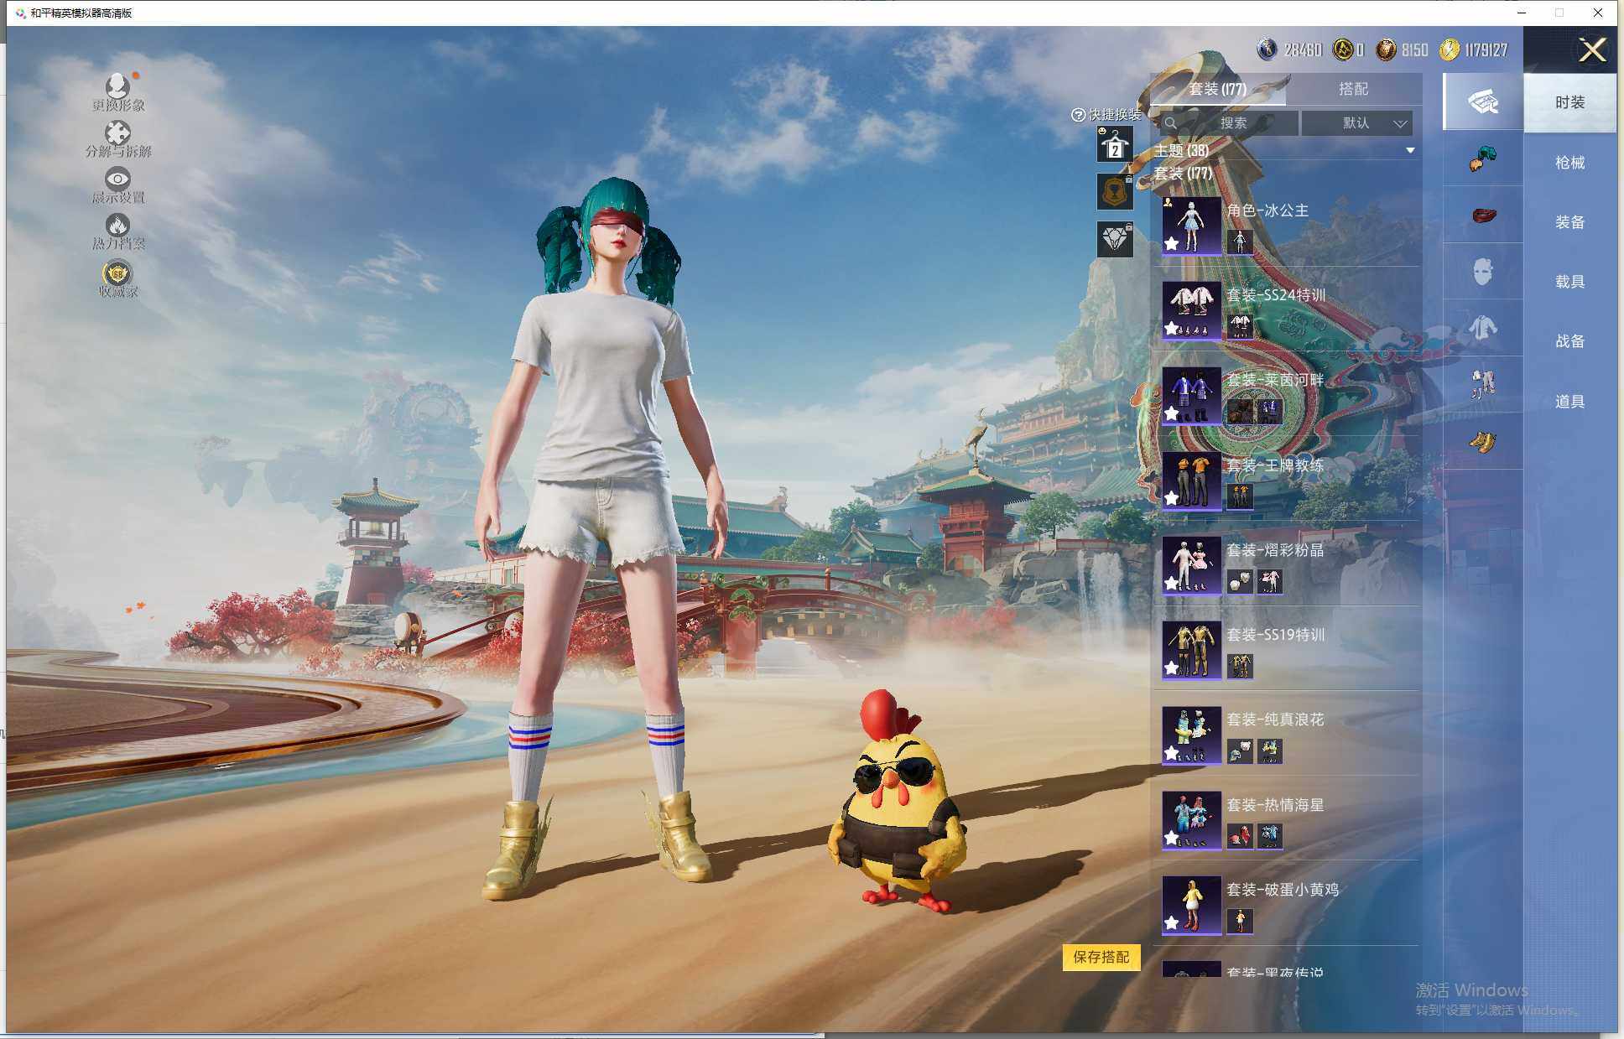Select the hair category icon
The width and height of the screenshot is (1624, 1039).
point(1482,158)
